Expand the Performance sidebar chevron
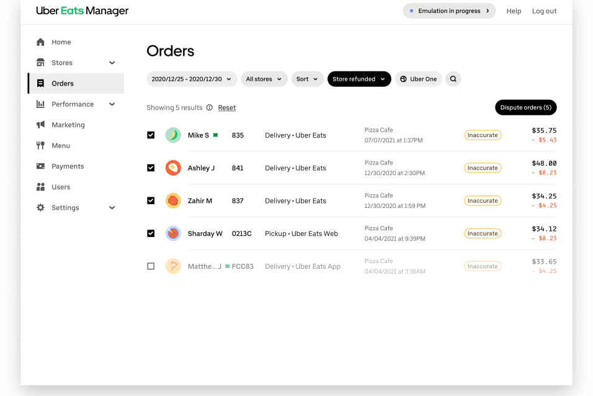Screen dimensions: 593x396 112,104
